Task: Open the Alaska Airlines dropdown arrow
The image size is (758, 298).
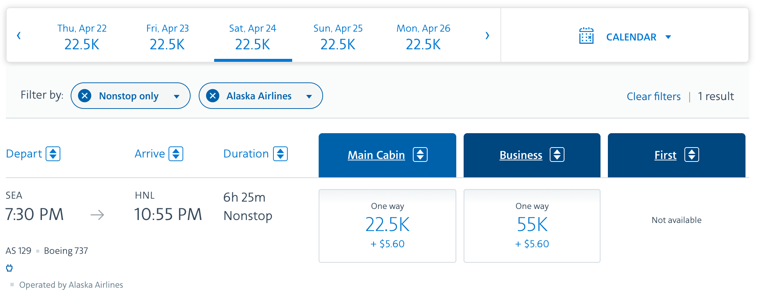Action: coord(309,96)
